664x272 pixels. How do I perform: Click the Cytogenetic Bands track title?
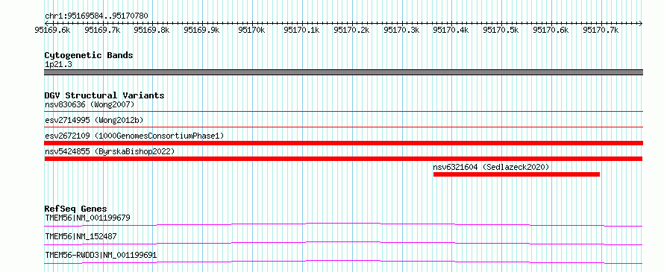(x=89, y=55)
